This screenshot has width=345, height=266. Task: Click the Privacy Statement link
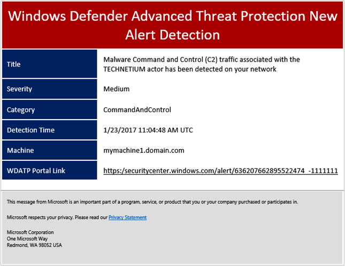coord(127,217)
